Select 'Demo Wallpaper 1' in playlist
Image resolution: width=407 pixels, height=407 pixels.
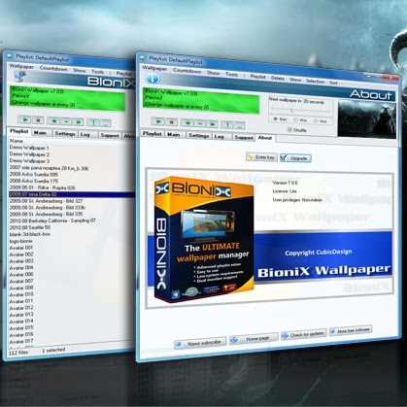[x=29, y=148]
